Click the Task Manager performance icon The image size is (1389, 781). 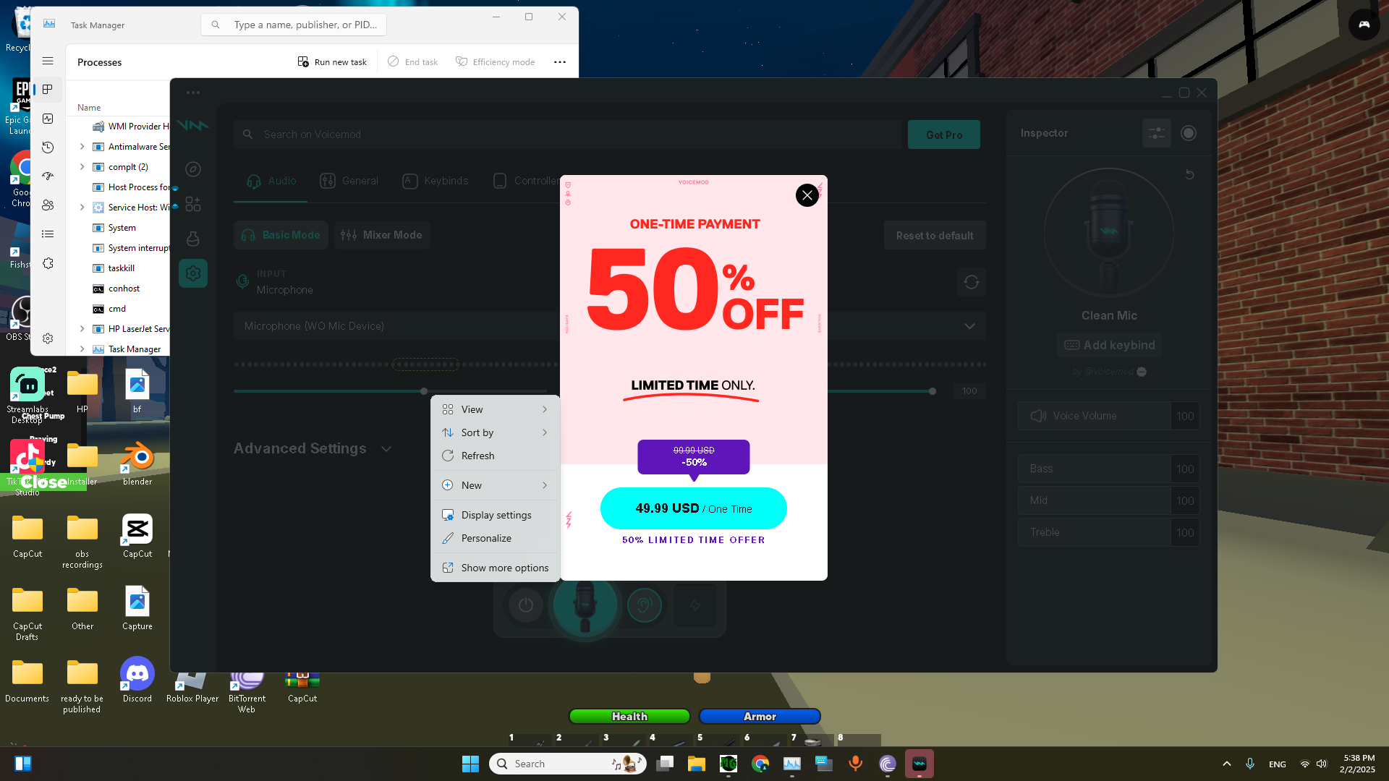pyautogui.click(x=48, y=119)
